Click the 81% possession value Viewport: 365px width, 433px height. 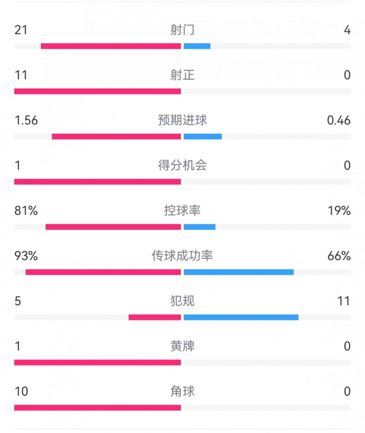click(26, 210)
